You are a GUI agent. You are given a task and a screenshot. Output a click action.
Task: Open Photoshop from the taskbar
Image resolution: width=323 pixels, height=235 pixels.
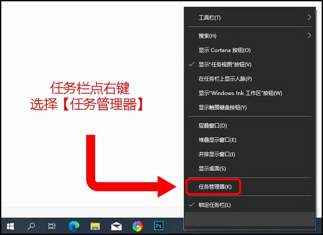coord(158,226)
